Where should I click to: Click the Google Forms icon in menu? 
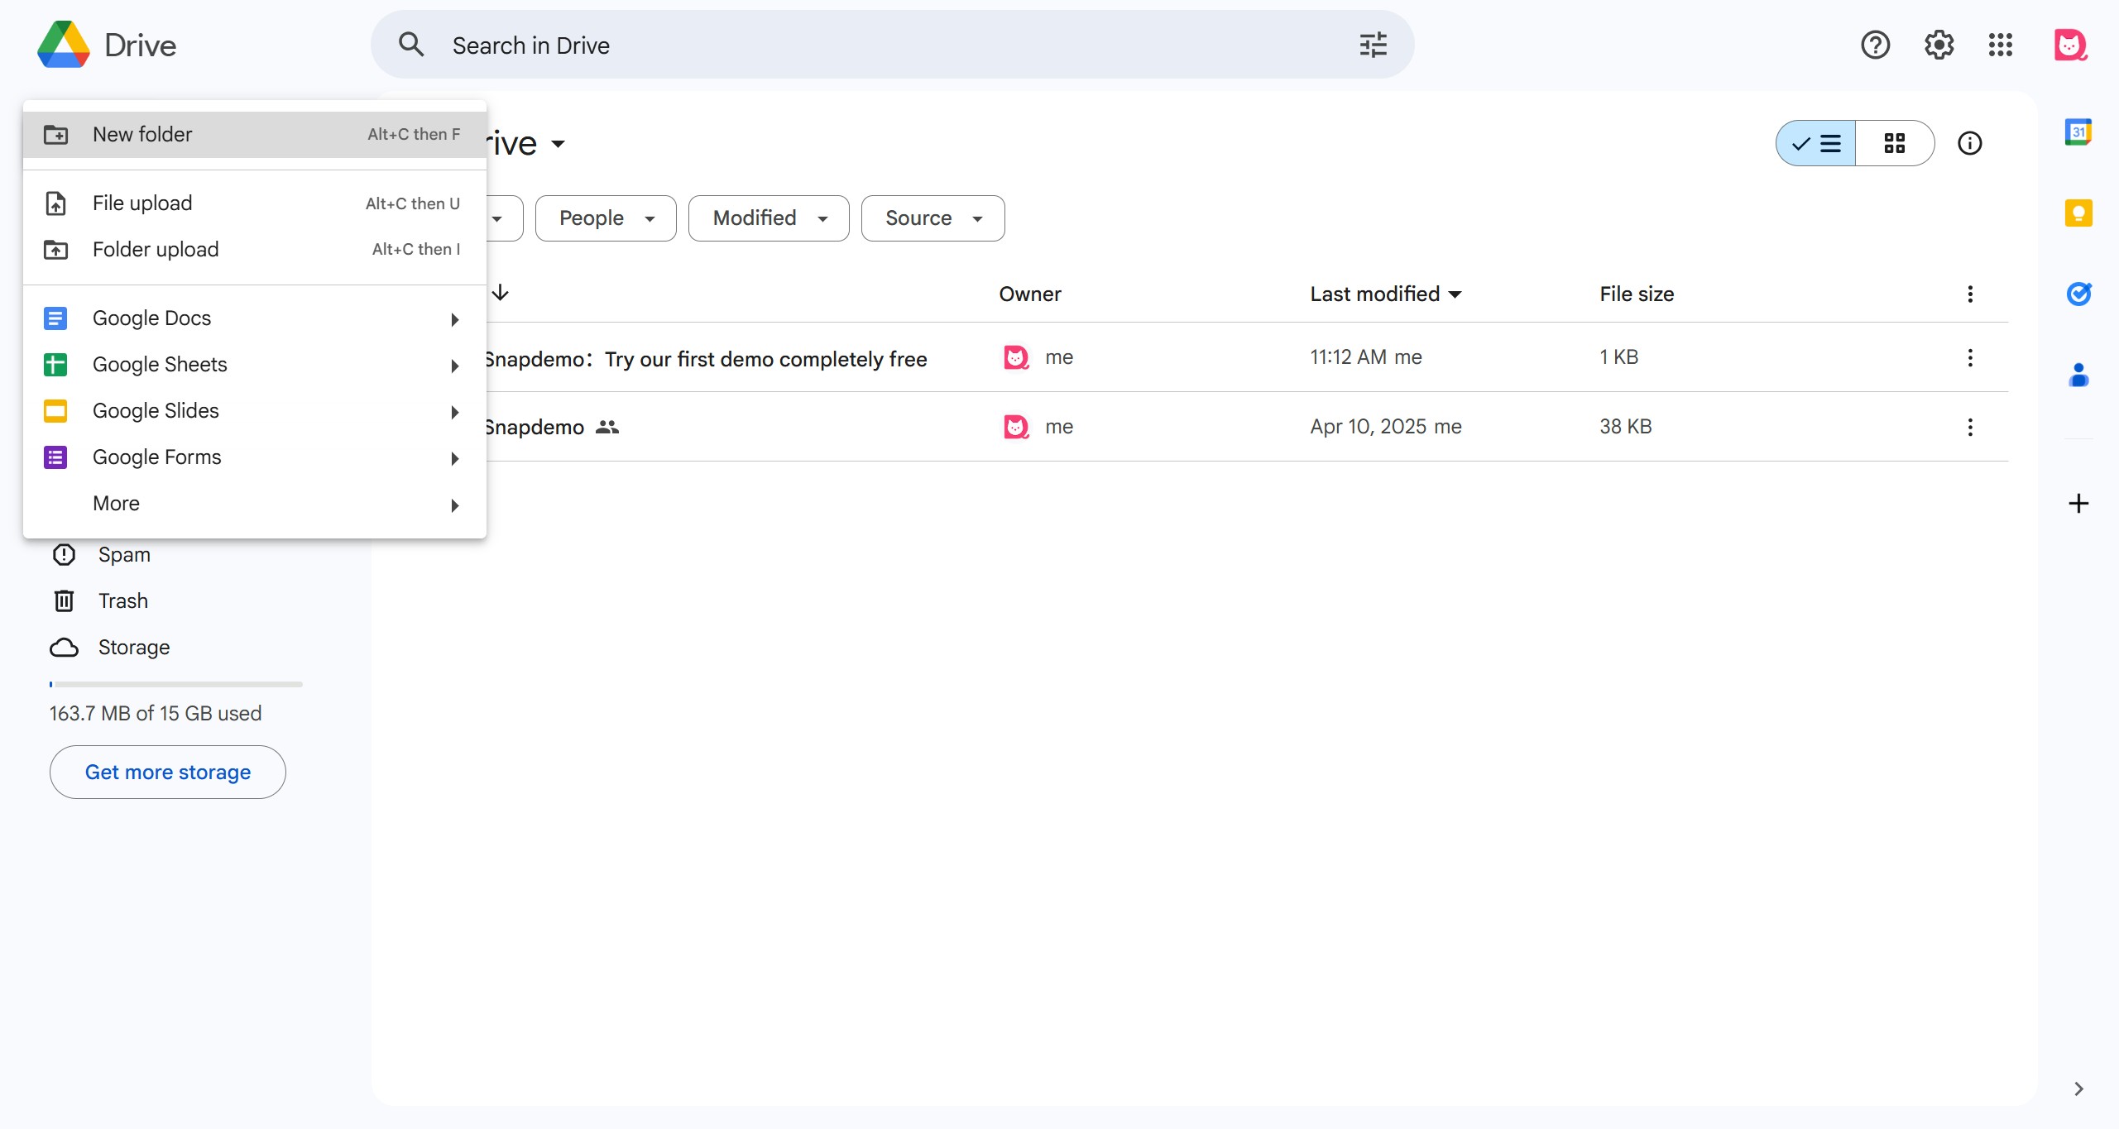click(55, 457)
